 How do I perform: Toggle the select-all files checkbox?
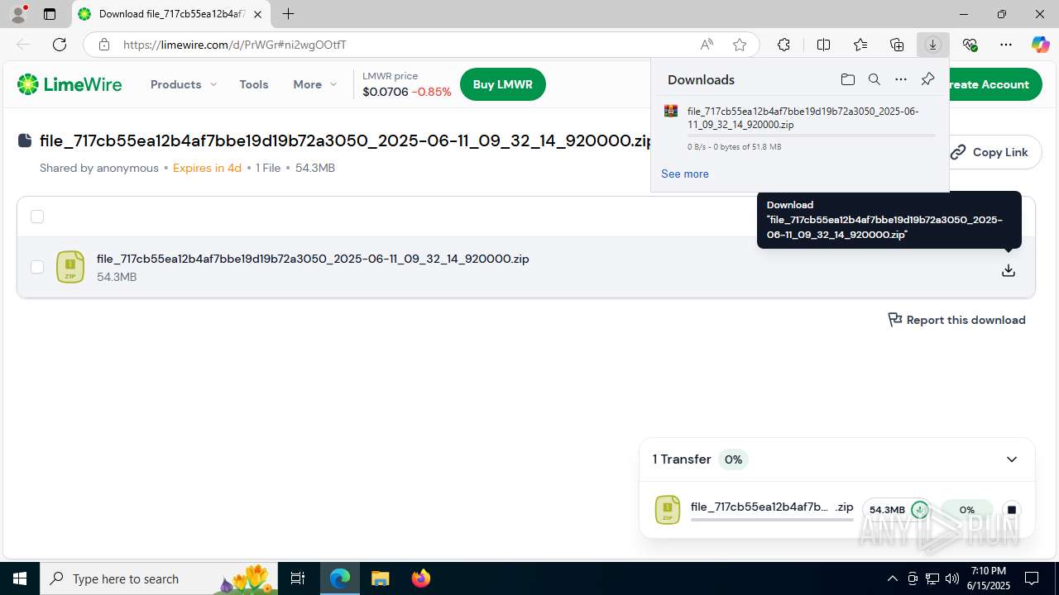pos(37,217)
